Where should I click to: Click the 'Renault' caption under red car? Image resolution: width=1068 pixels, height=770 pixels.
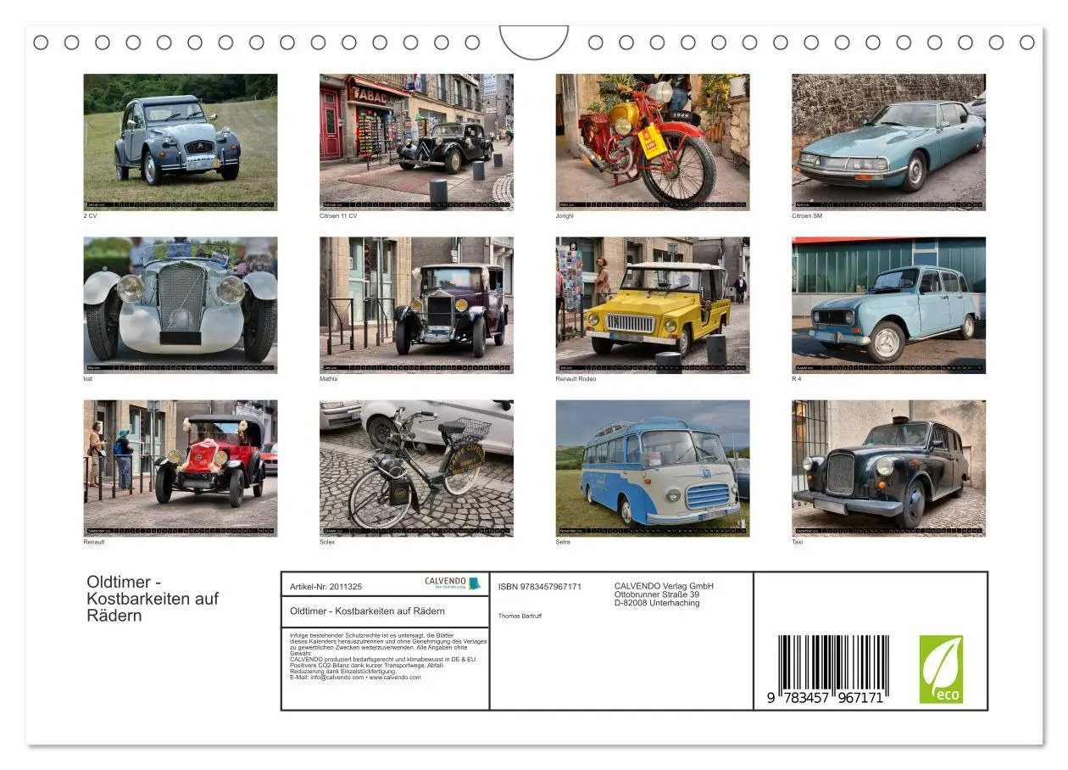(x=93, y=542)
